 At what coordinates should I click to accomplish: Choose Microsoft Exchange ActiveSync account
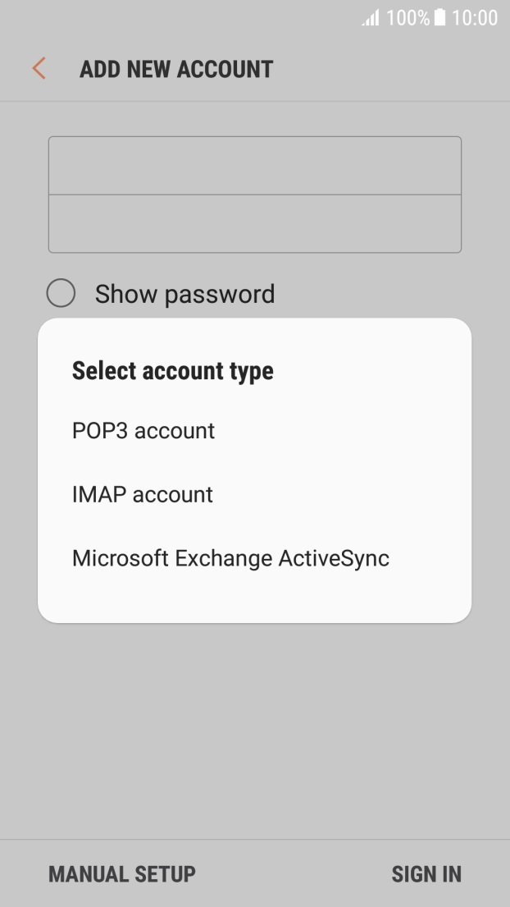[230, 558]
